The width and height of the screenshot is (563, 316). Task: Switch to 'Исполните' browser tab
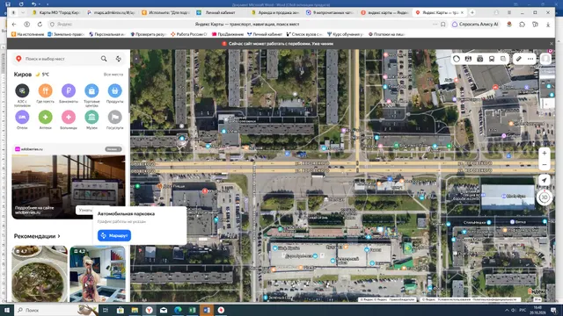click(165, 12)
